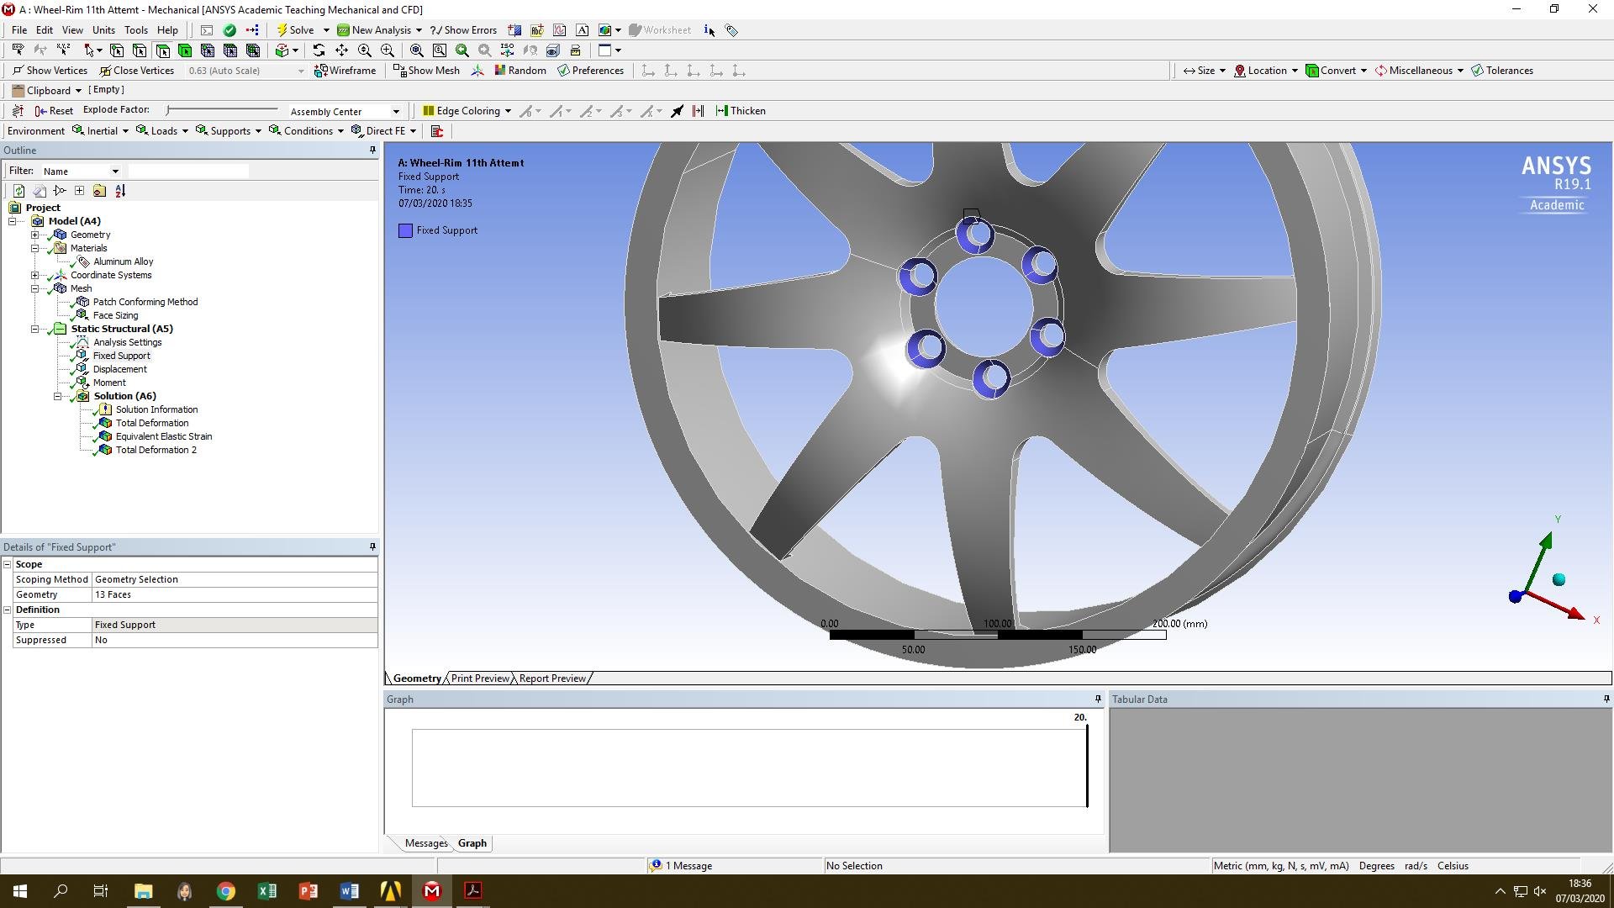
Task: Open the Tags icon in top toolbar
Action: click(731, 30)
